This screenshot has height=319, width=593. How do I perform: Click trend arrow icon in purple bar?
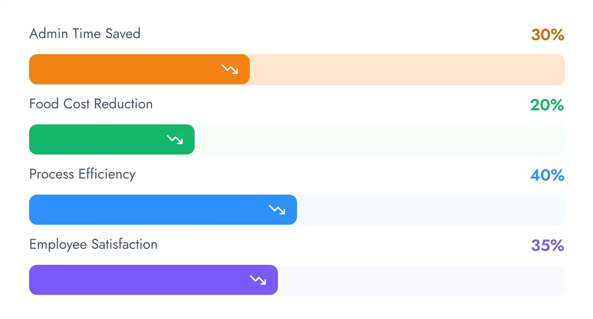point(258,280)
